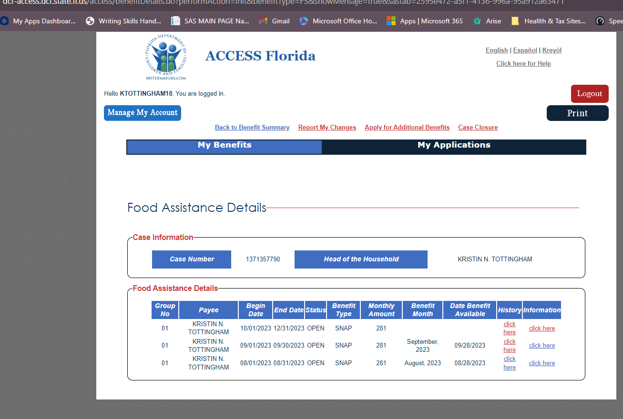Click the benefit month August, 2023
This screenshot has height=419, width=623.
click(x=423, y=363)
